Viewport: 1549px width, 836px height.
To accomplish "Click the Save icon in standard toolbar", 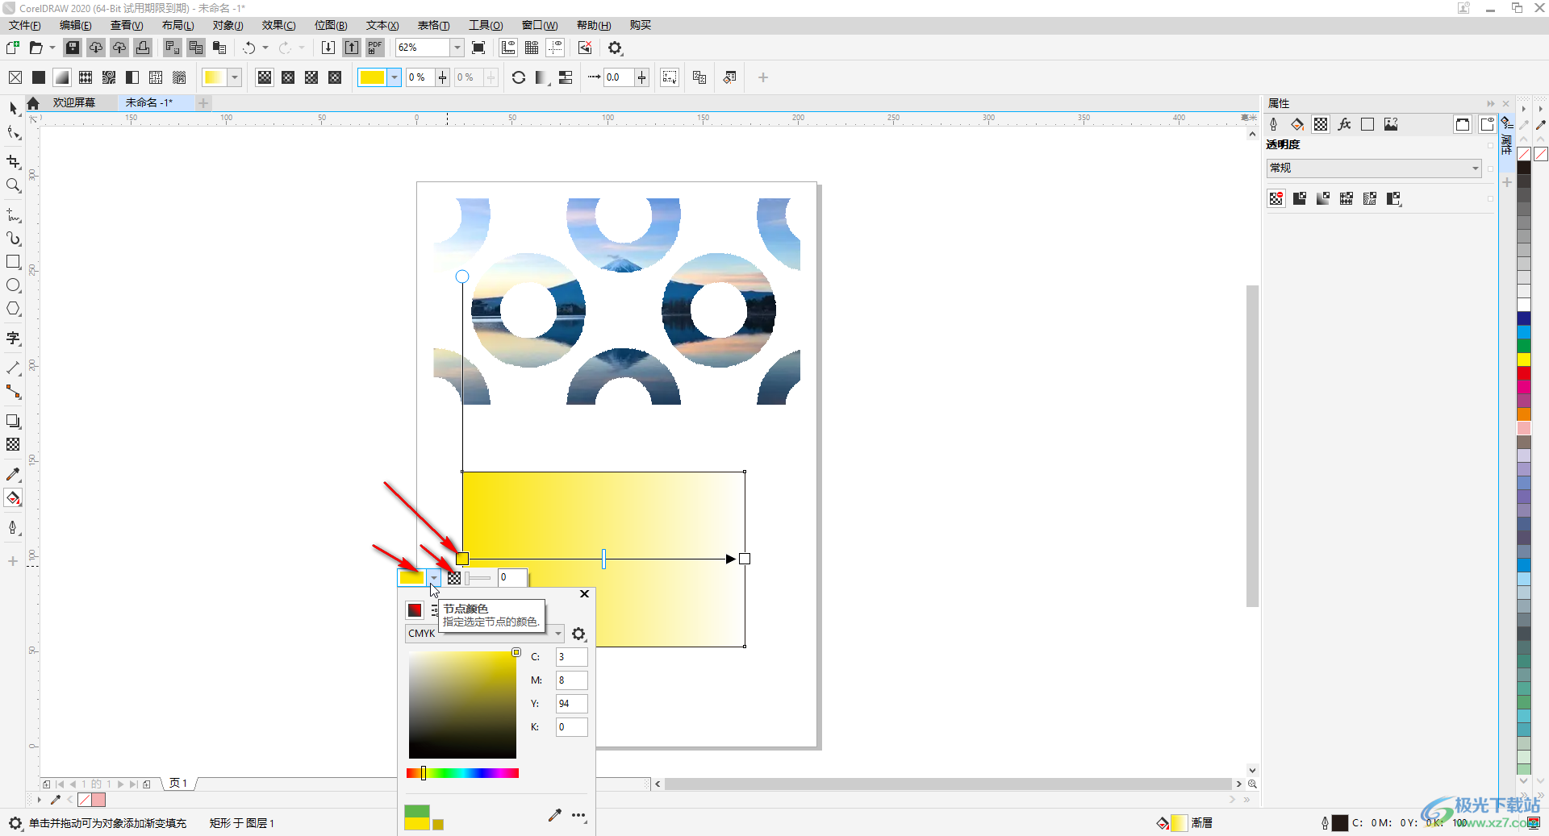I will [73, 48].
